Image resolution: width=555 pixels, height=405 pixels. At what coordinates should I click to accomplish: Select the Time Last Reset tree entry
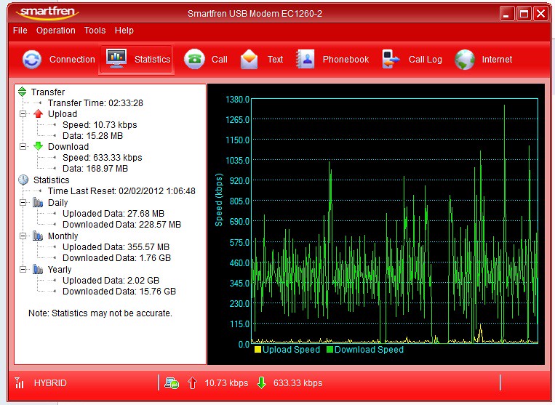pos(121,191)
